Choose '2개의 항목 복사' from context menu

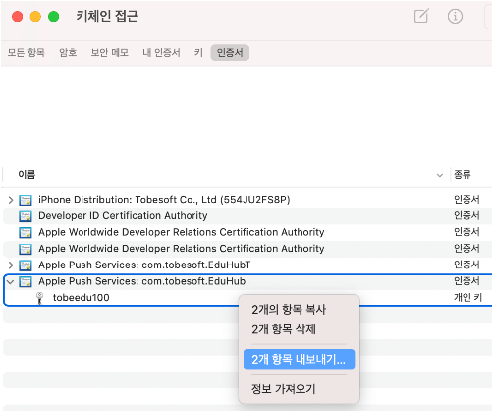pyautogui.click(x=289, y=310)
